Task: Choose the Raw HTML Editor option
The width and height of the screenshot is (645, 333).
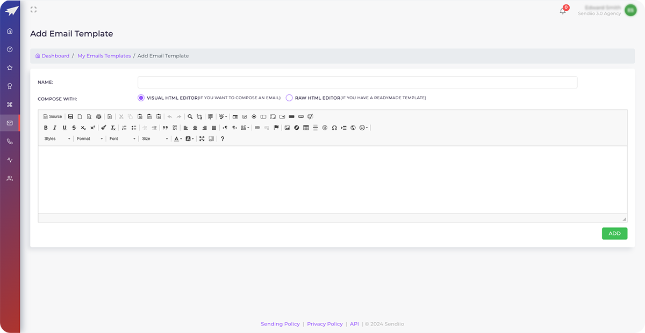Action: [290, 98]
